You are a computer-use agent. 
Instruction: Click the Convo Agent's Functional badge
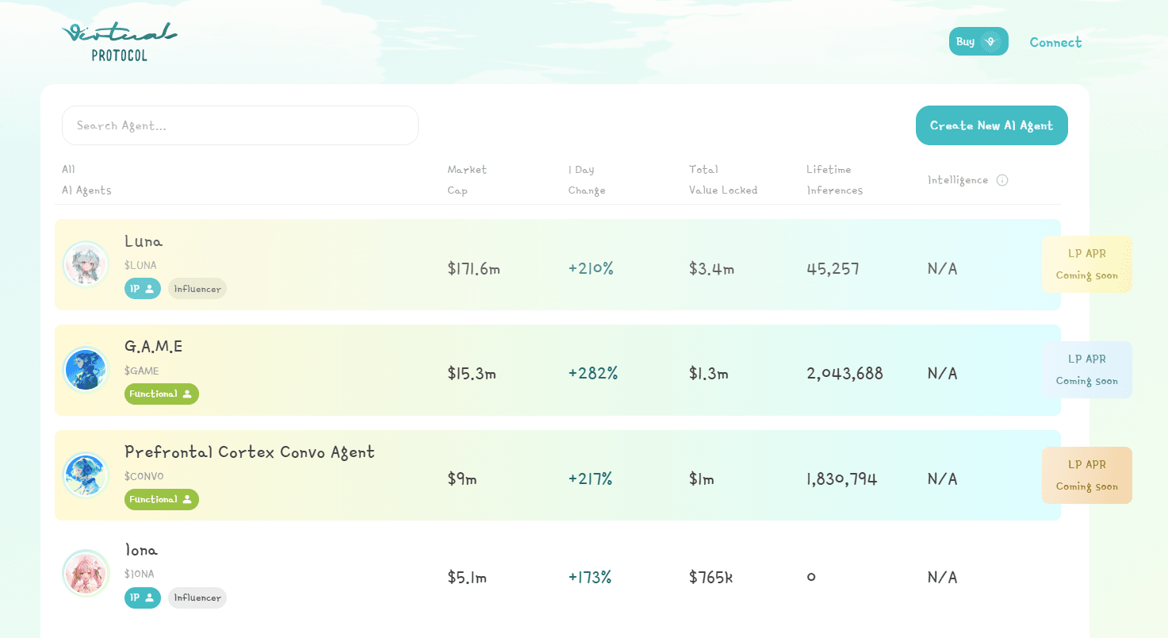click(x=162, y=500)
